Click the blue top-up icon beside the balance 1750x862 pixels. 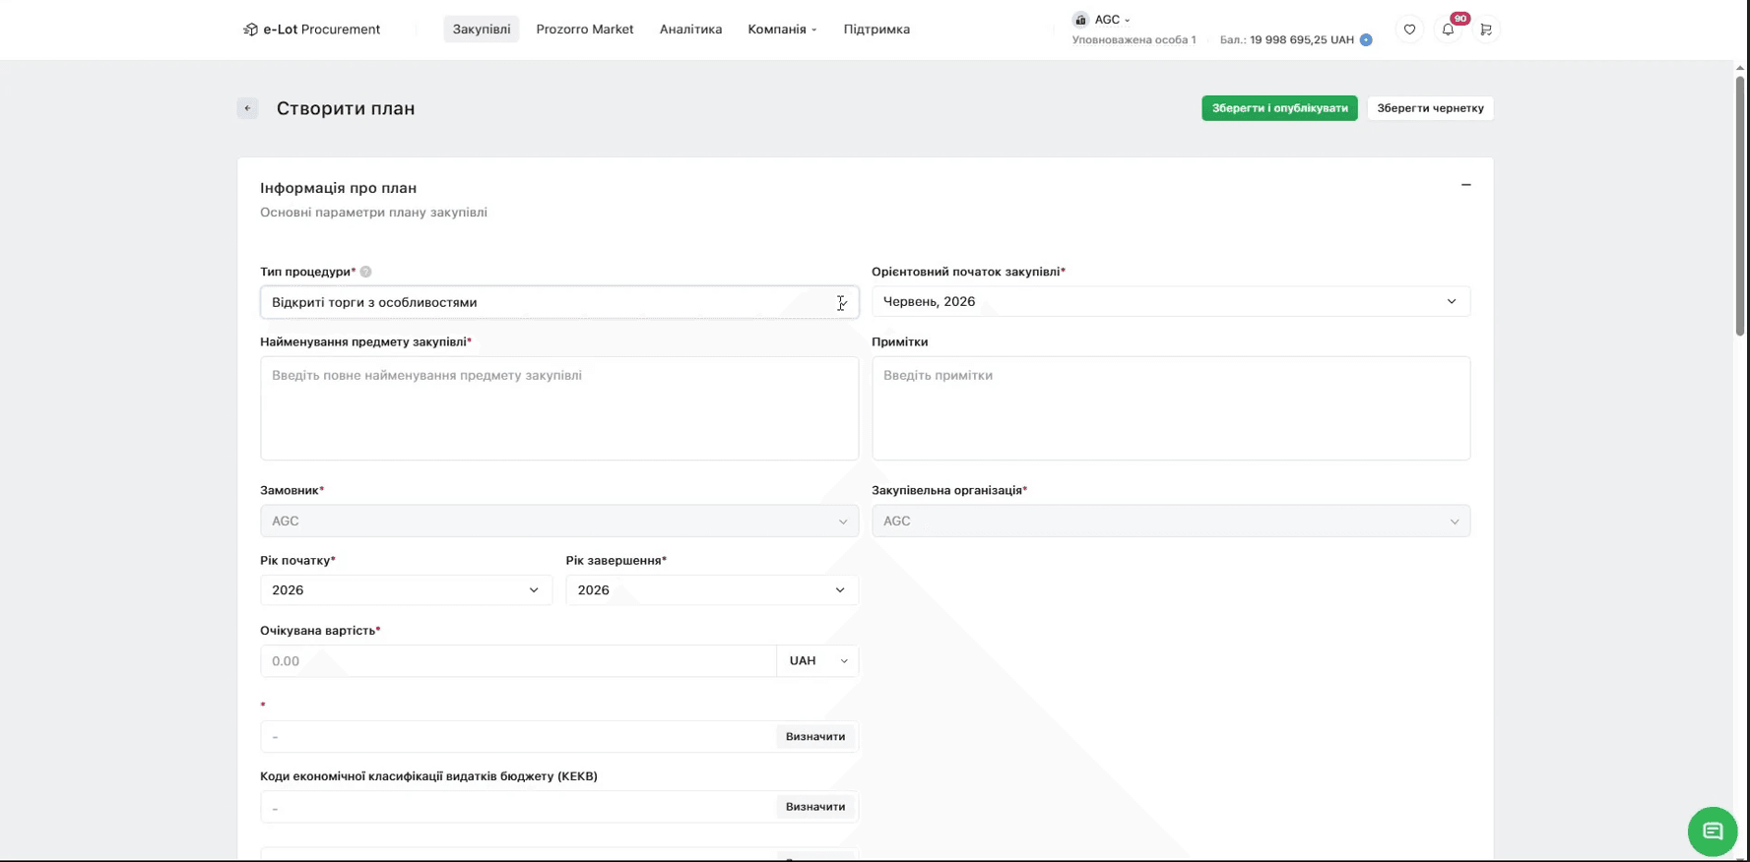[1366, 40]
